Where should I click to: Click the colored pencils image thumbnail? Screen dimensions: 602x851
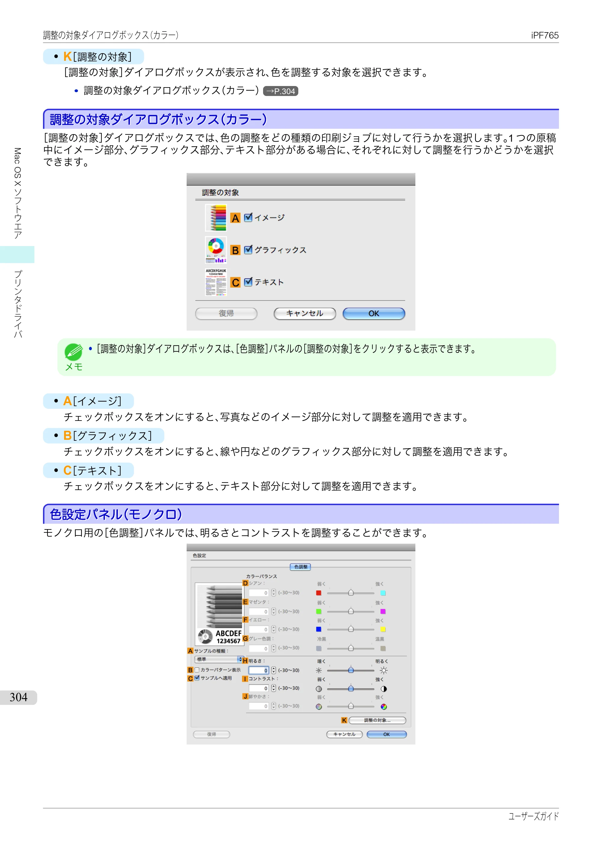(216, 218)
